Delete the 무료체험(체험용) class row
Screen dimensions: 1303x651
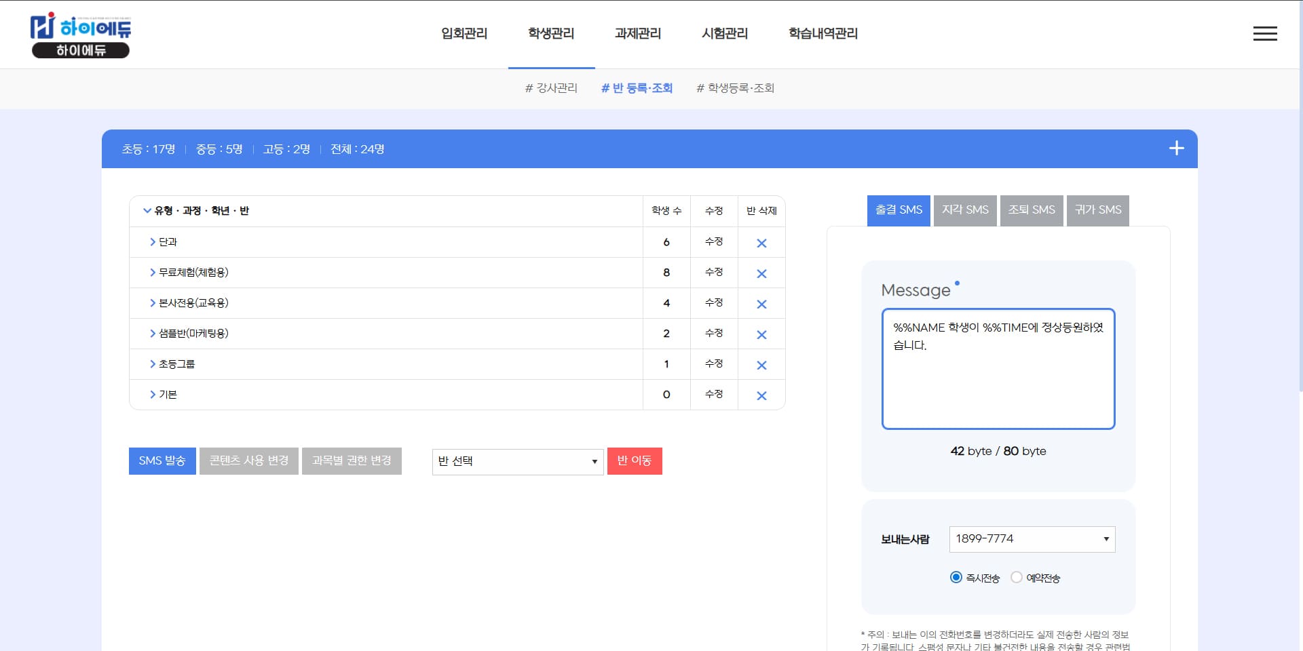click(761, 274)
